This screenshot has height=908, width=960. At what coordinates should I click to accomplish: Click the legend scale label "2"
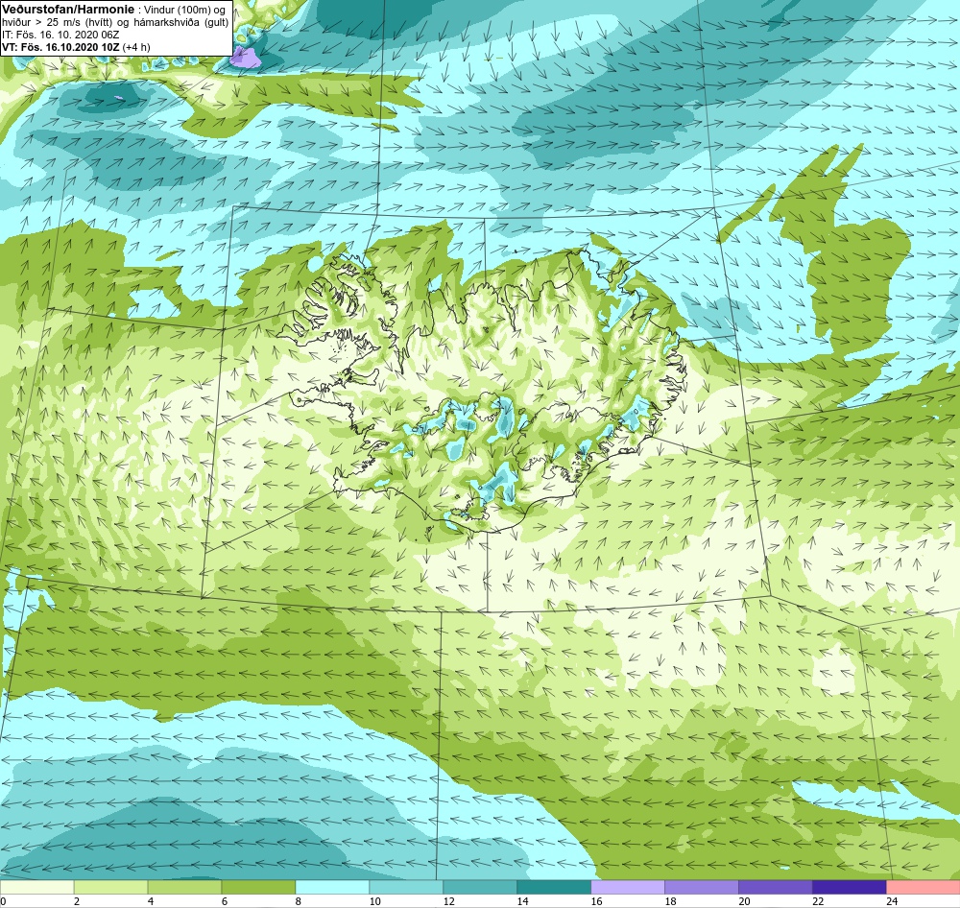point(77,901)
